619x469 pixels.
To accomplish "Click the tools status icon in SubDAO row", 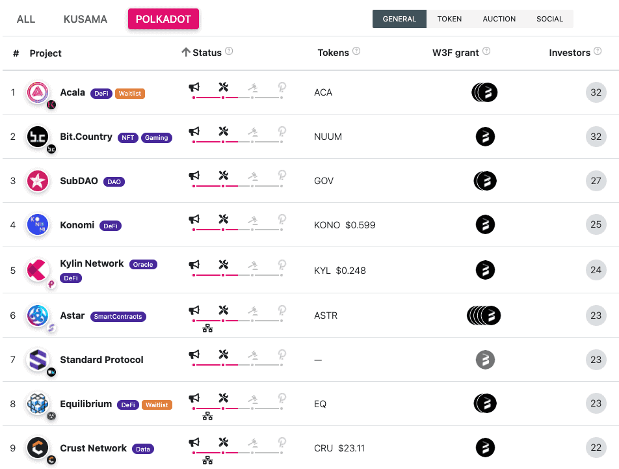I will tap(223, 176).
